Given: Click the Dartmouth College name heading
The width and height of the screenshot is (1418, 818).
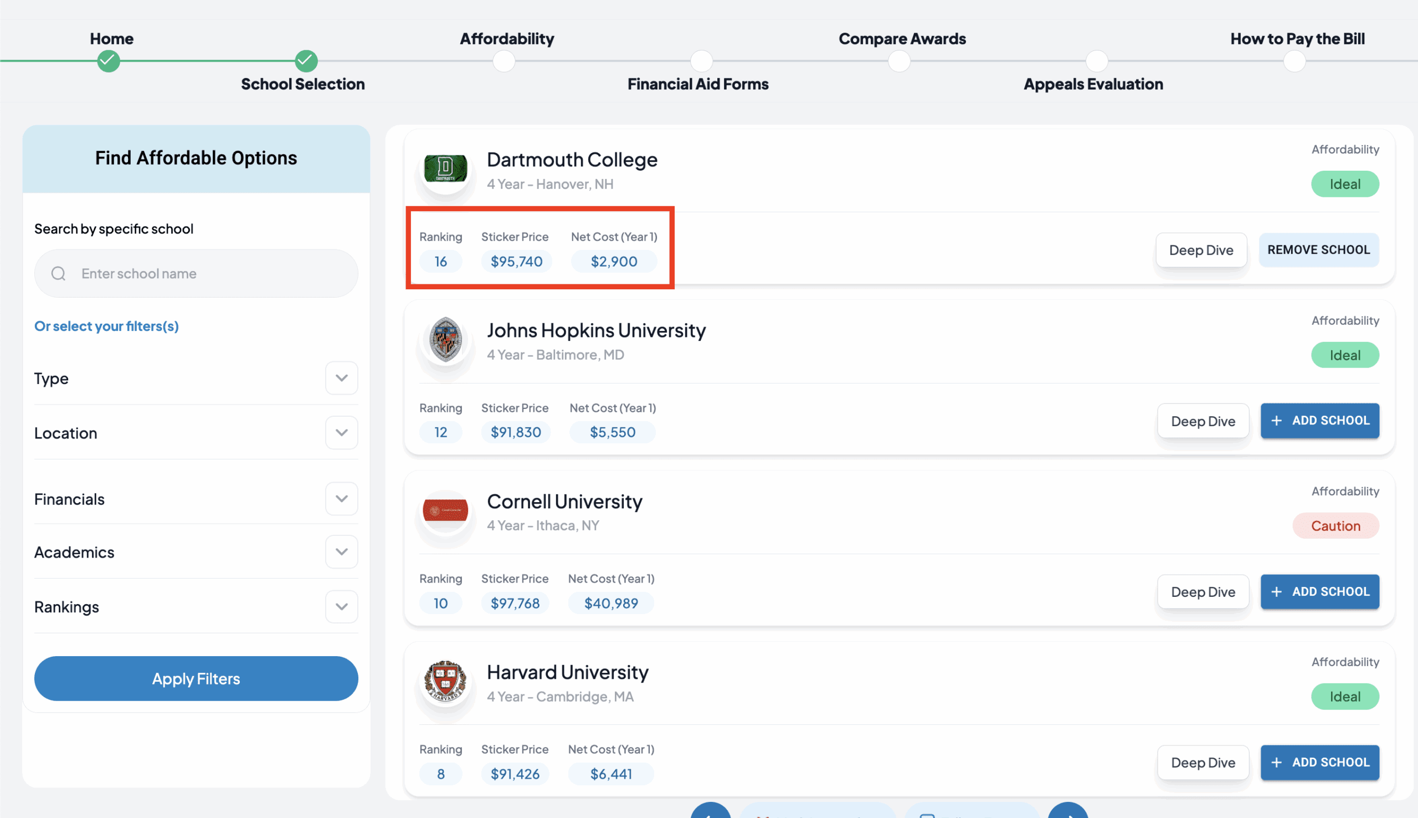Looking at the screenshot, I should click(572, 160).
